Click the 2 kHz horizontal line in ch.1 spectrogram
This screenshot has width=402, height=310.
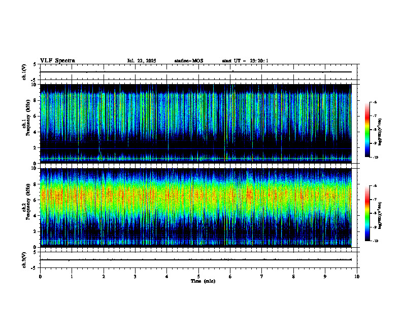(x=195, y=148)
